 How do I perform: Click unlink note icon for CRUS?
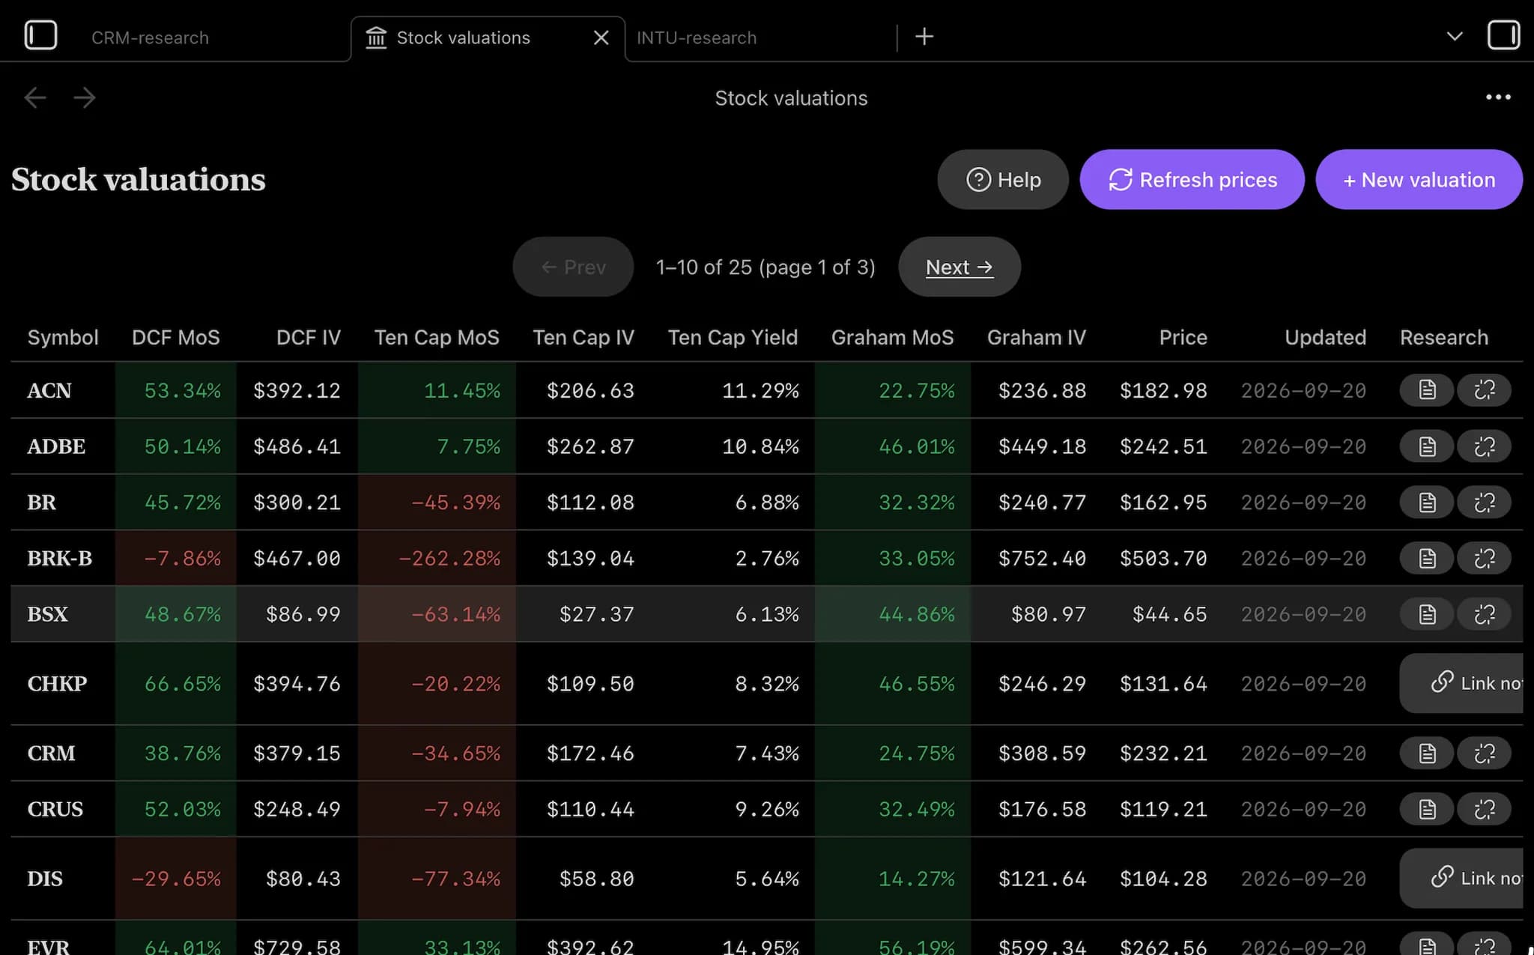1484,809
